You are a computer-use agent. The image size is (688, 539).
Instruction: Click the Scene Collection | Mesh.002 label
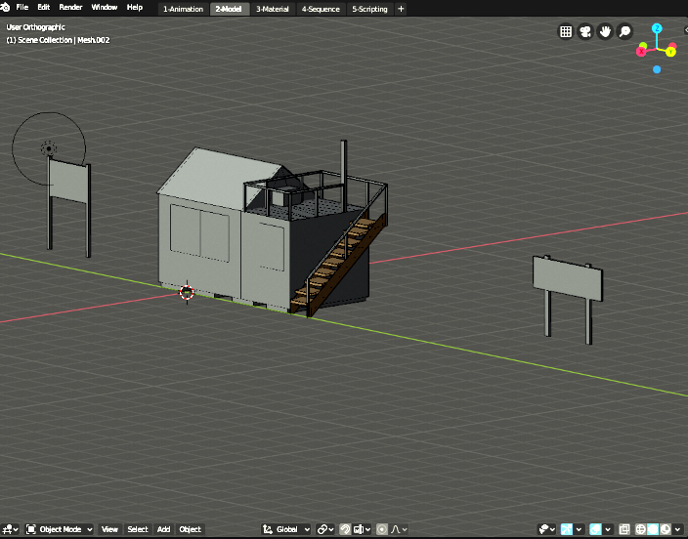(x=58, y=40)
